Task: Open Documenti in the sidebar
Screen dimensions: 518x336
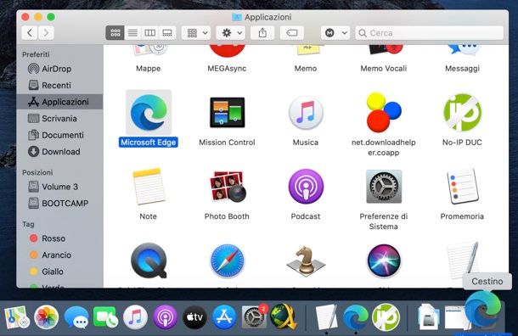Action: pyautogui.click(x=59, y=135)
